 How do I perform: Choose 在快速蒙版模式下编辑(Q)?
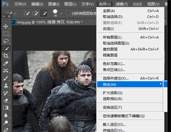[x=131, y=116]
